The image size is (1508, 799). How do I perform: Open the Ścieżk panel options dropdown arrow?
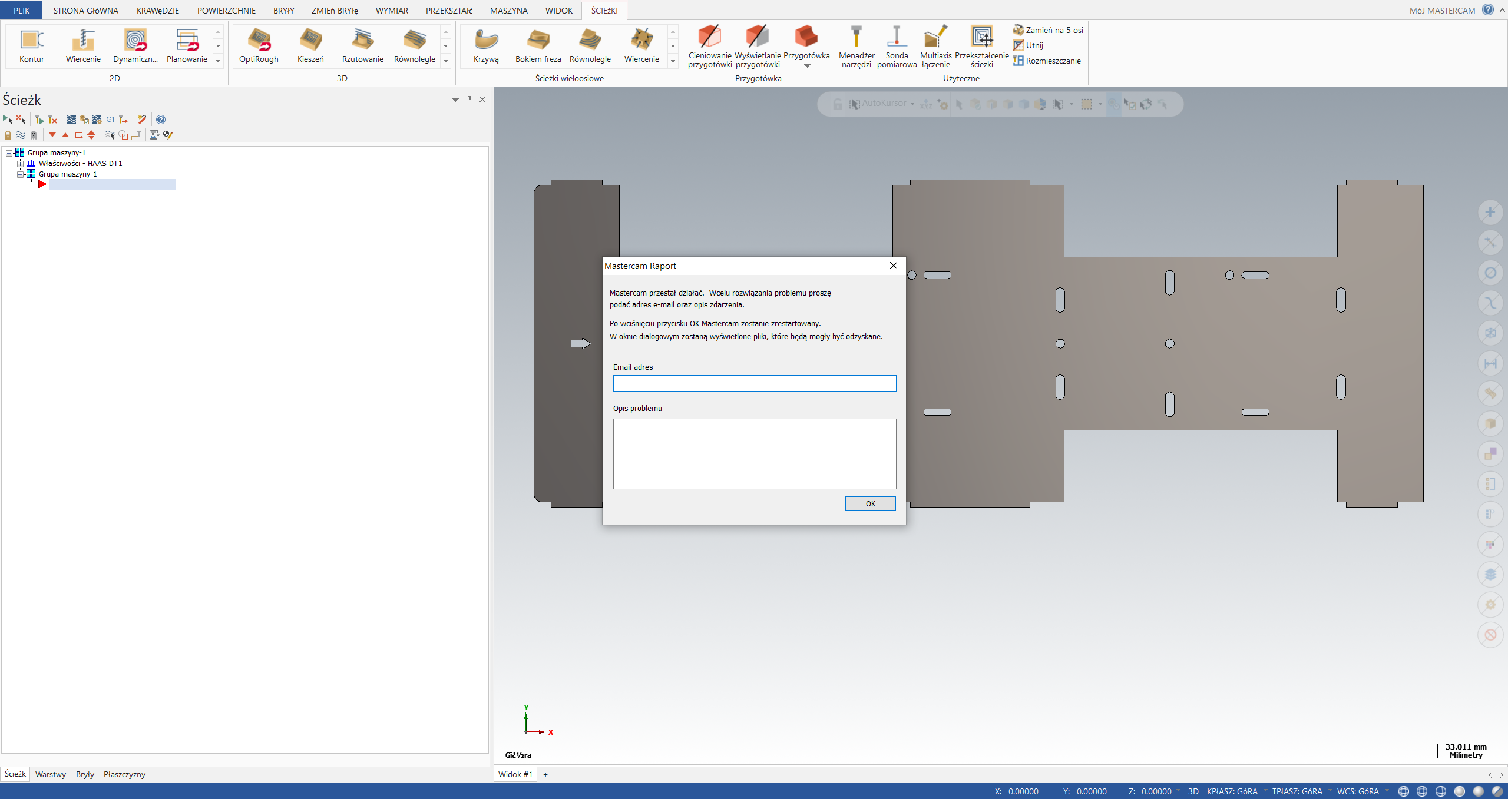click(455, 100)
